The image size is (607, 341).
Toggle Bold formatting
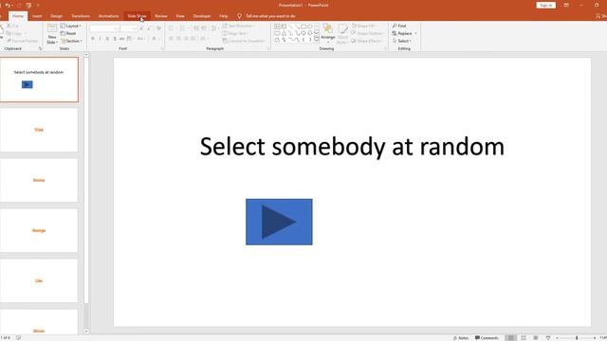click(93, 39)
